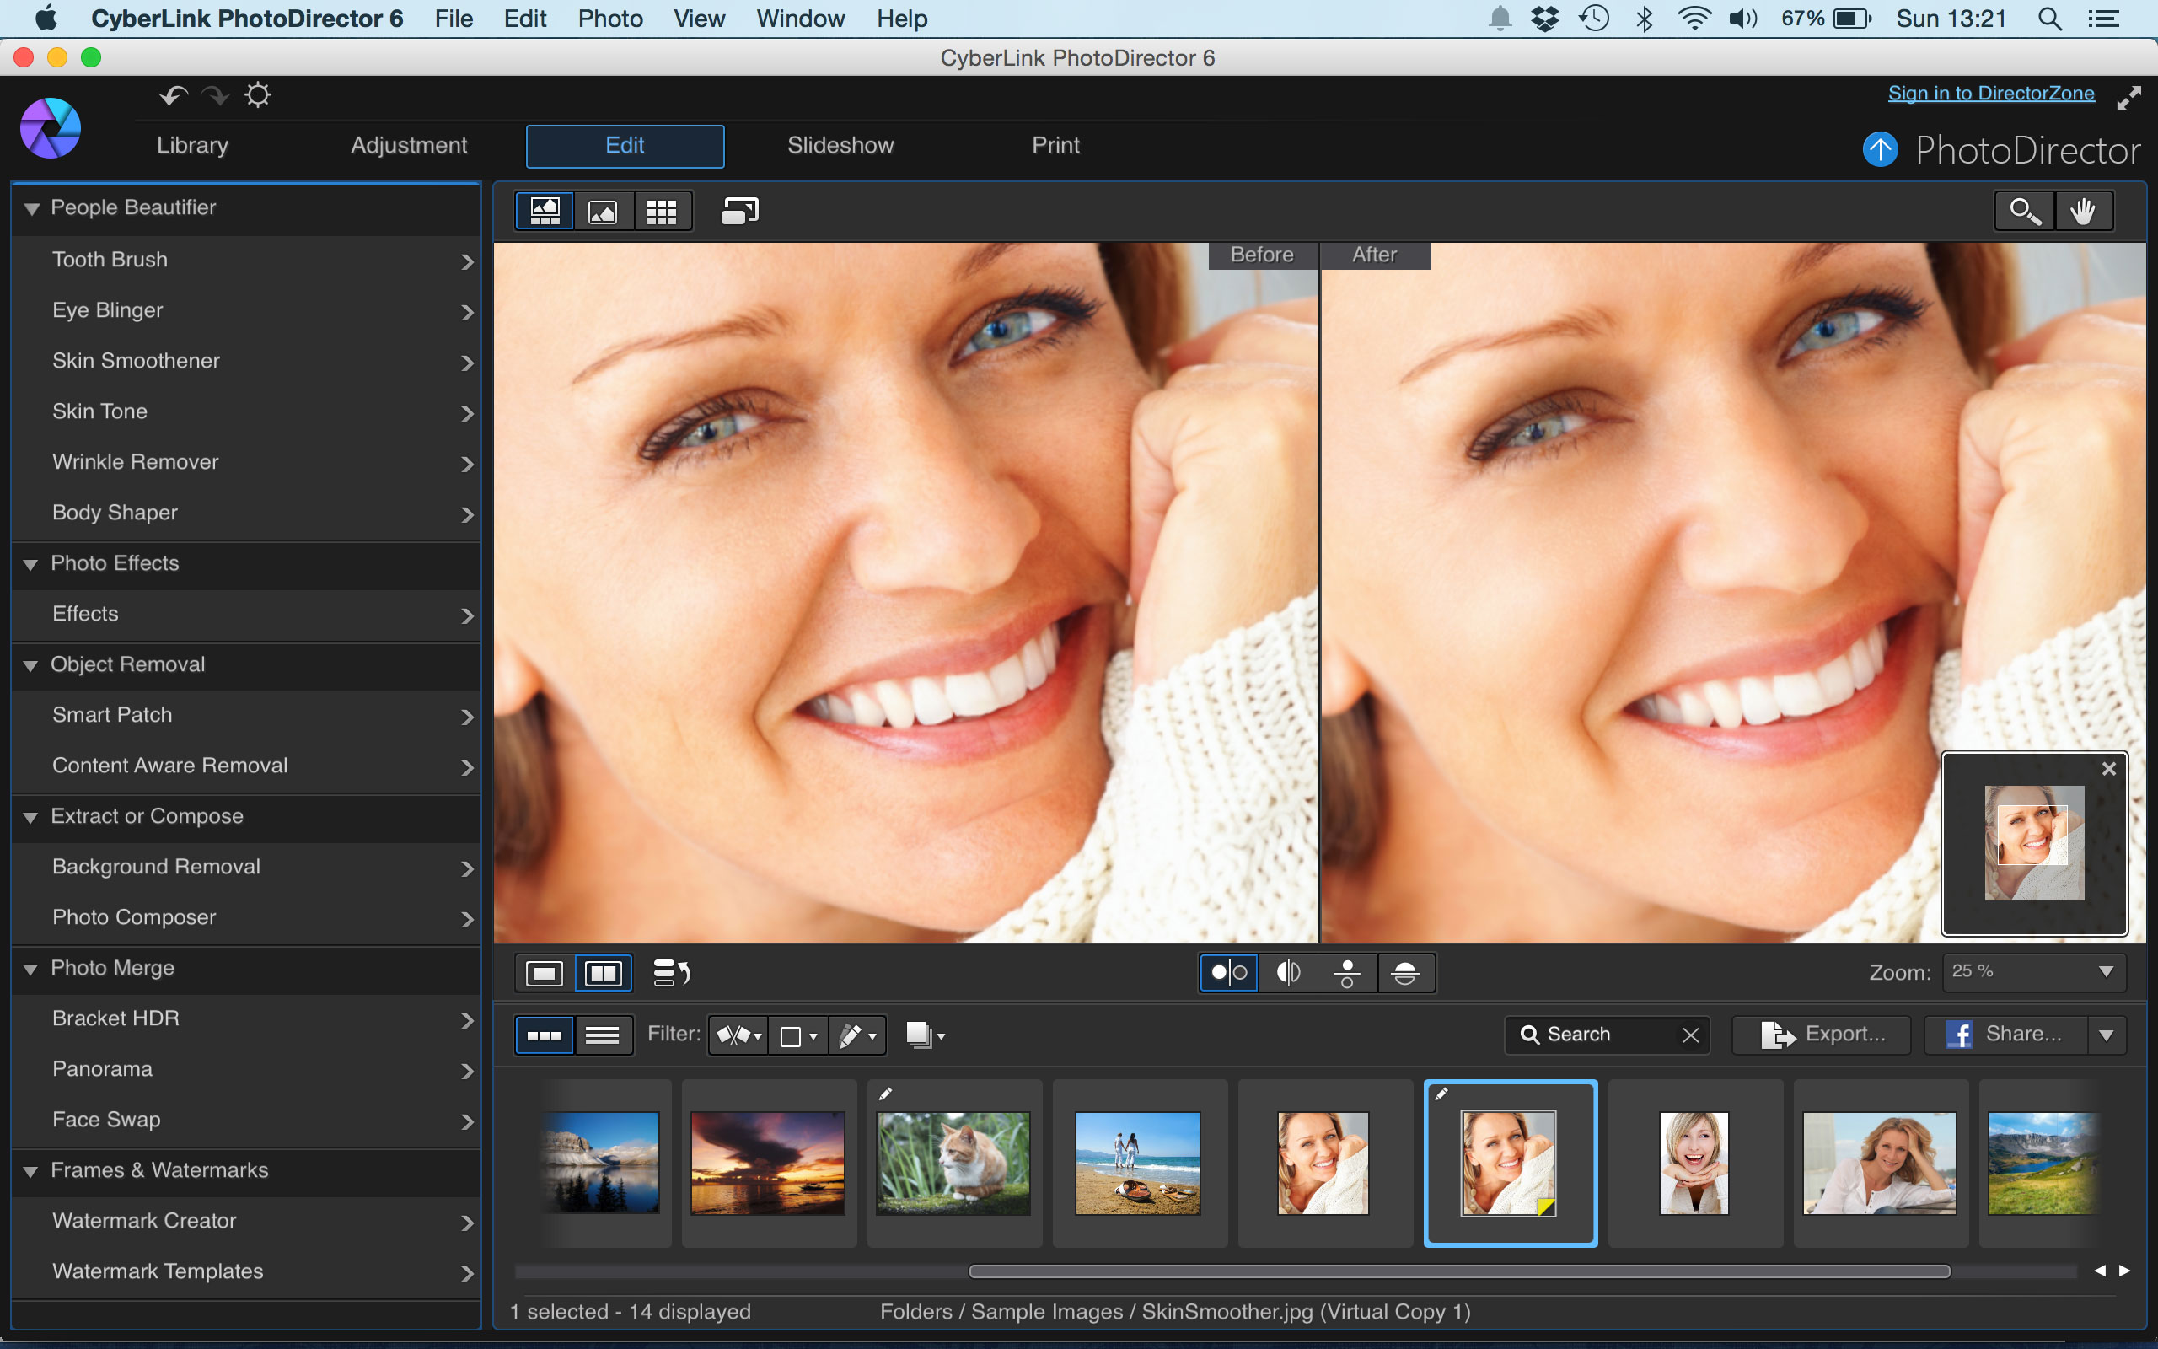The width and height of the screenshot is (2158, 1349).
Task: Expand the Skin Smoothener tool options
Action: point(464,359)
